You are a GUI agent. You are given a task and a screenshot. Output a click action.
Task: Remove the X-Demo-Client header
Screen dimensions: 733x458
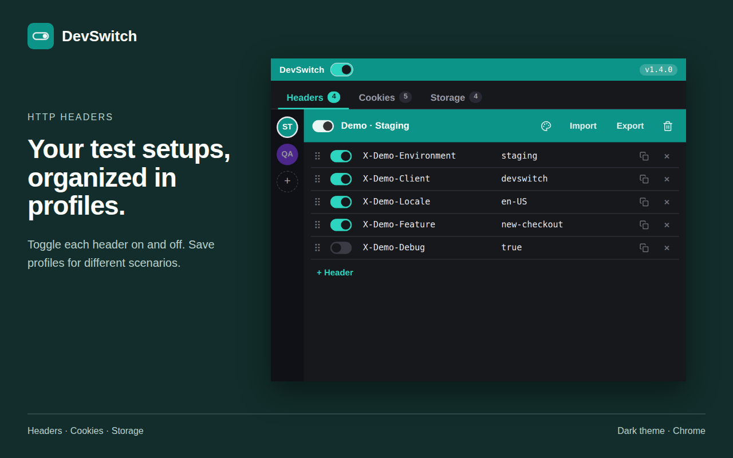tap(667, 179)
